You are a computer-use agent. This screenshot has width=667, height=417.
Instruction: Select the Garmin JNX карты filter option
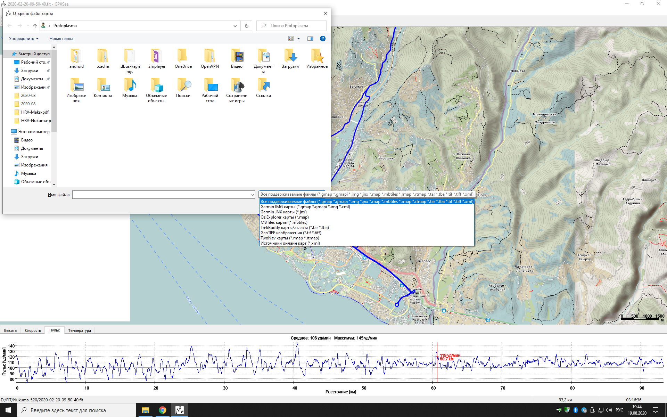point(367,212)
